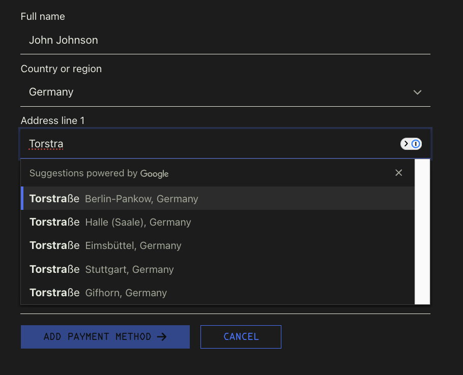Screen dimensions: 463x375
Task: Dismiss the Google suggestions with the X icon
Action: point(398,173)
